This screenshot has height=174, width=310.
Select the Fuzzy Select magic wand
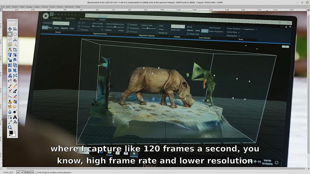point(15,45)
